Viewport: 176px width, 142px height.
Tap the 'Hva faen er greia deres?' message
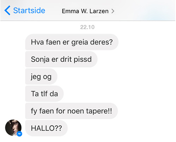click(72, 42)
